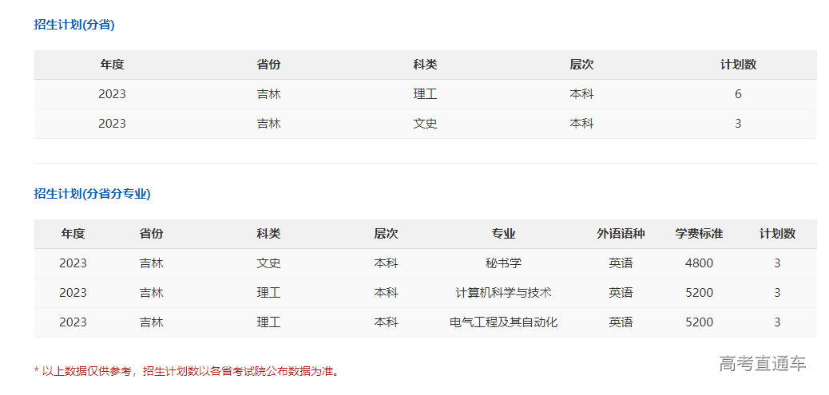
Task: Click 5200 tuition in the 电气工程及其自动化 row
Action: pos(699,322)
